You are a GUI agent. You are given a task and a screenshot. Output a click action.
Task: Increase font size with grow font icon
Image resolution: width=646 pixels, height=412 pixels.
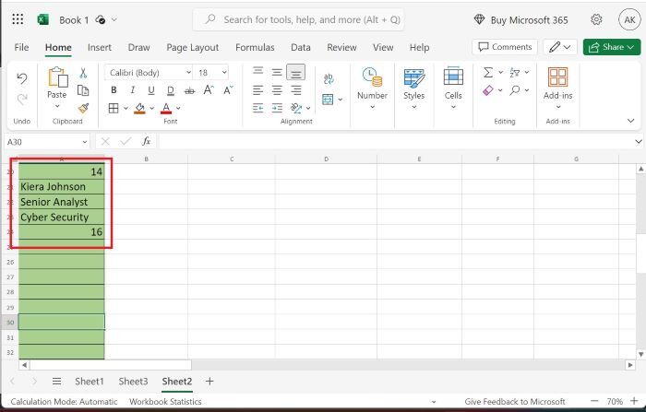click(x=209, y=89)
